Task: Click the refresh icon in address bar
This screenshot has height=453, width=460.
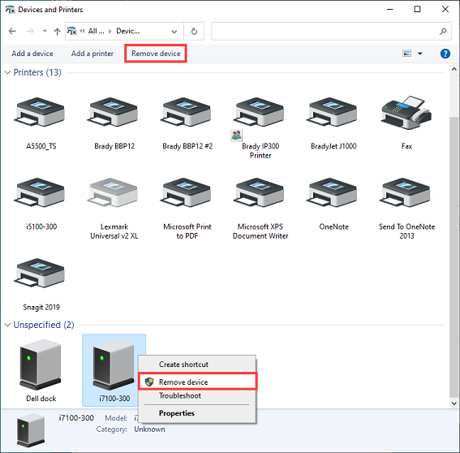Action: click(x=194, y=31)
